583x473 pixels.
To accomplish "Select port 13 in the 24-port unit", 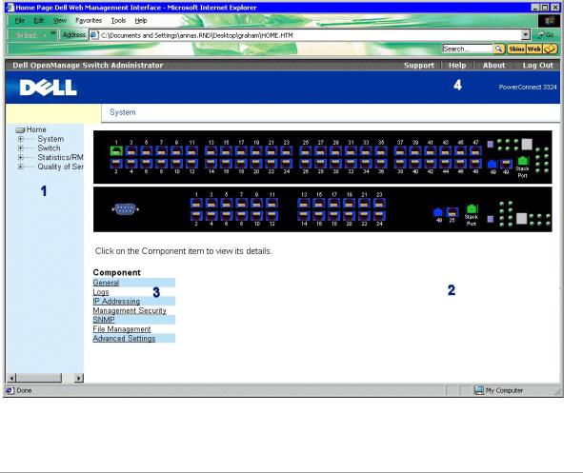I will pos(304,203).
